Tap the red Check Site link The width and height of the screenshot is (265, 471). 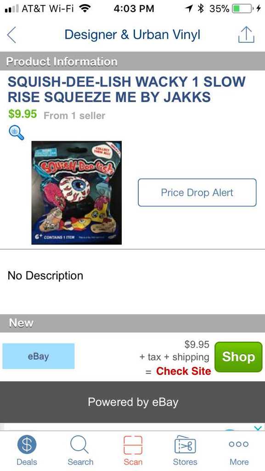click(x=183, y=371)
